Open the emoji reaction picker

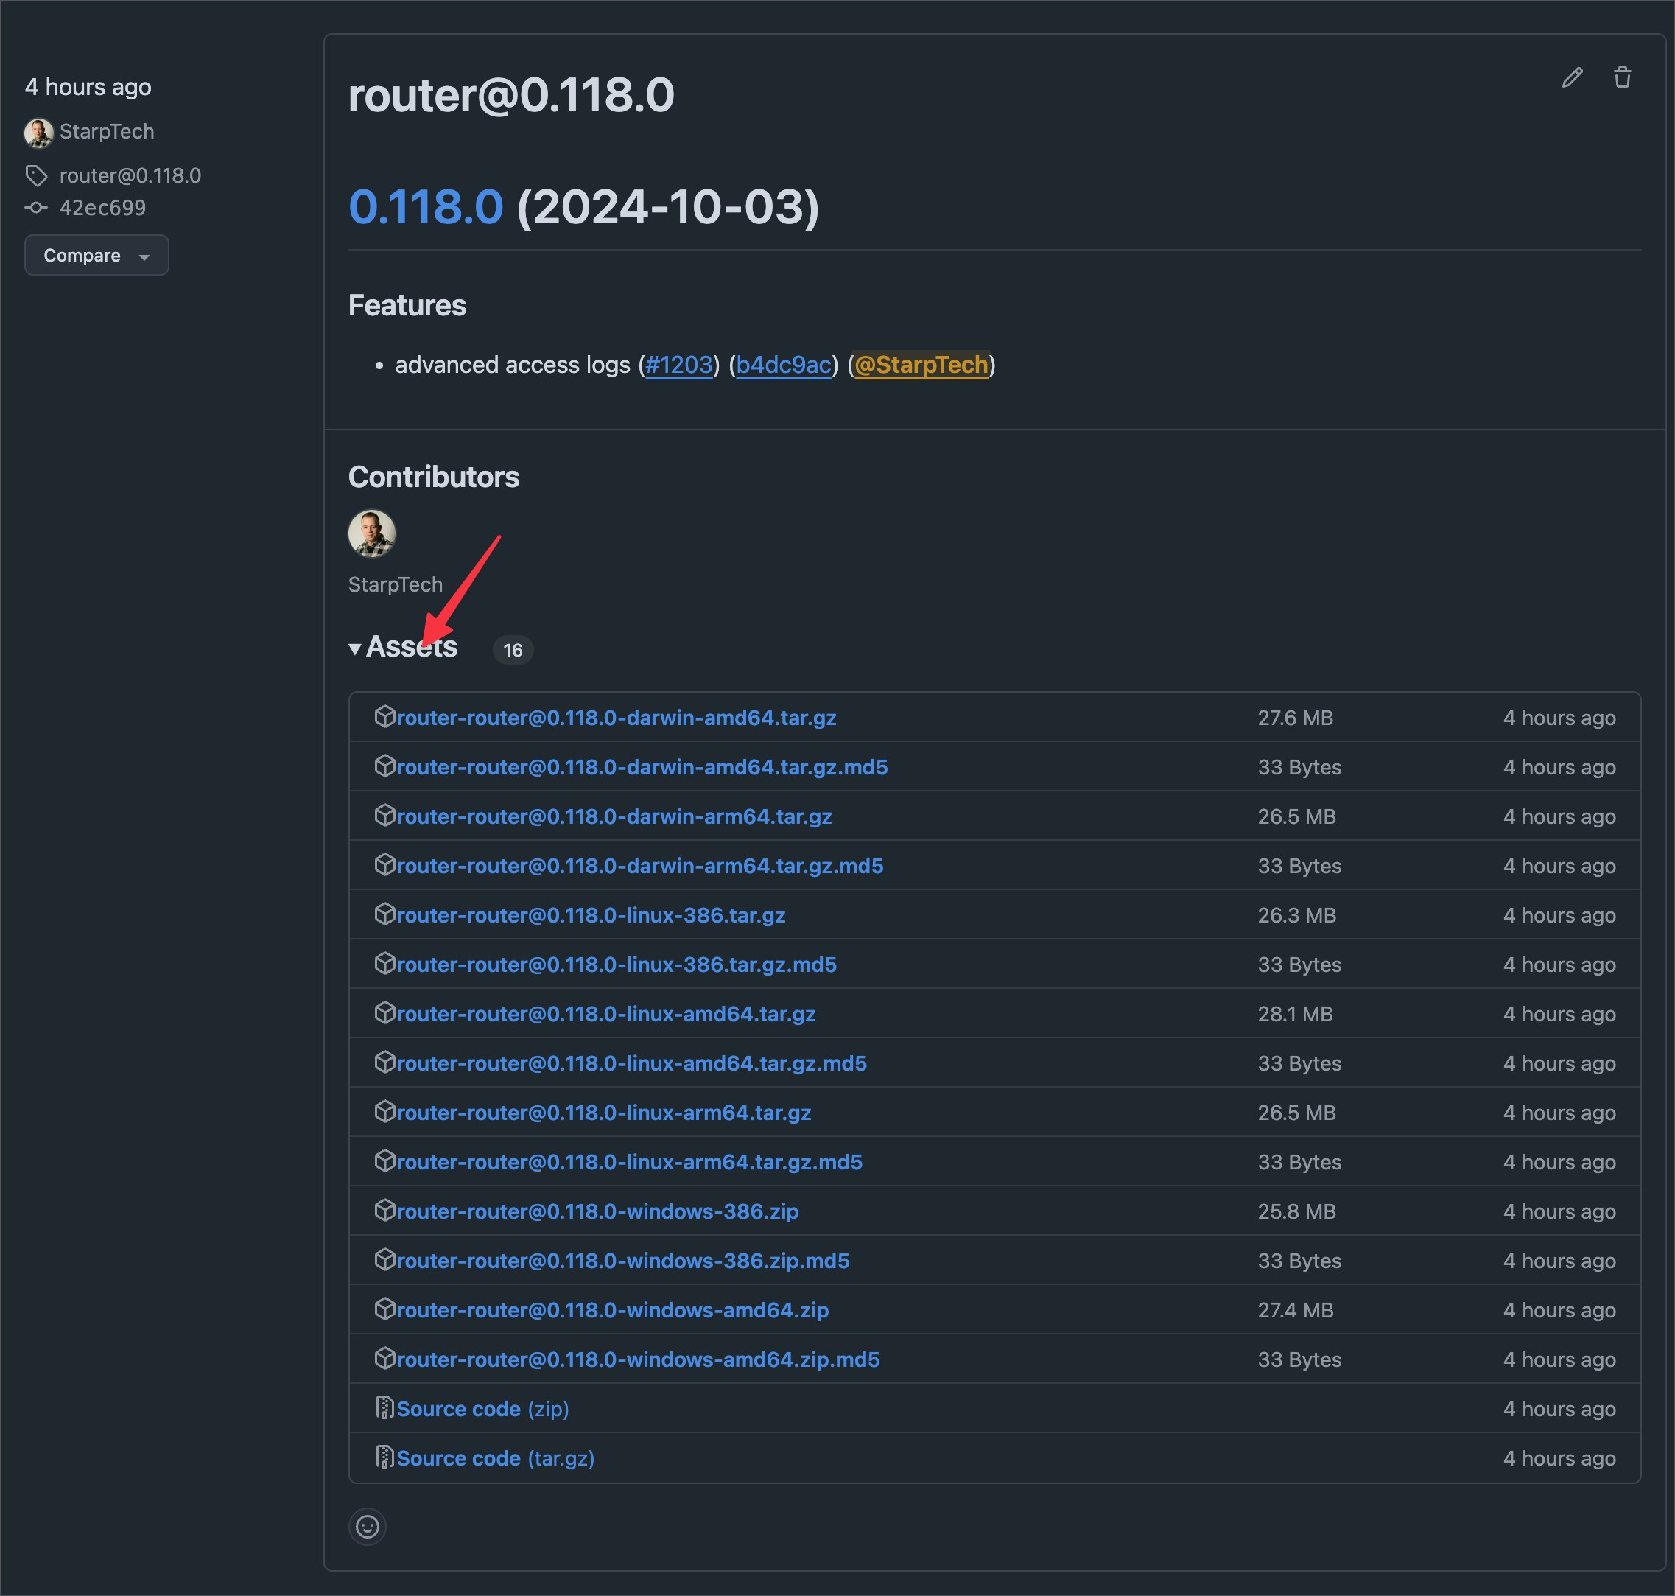[368, 1526]
